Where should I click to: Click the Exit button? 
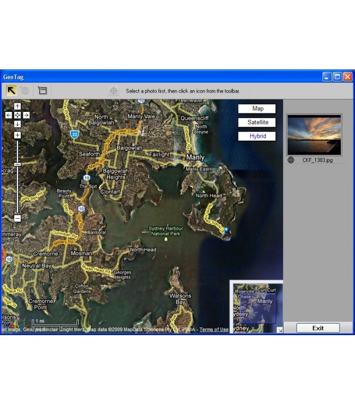tap(318, 328)
